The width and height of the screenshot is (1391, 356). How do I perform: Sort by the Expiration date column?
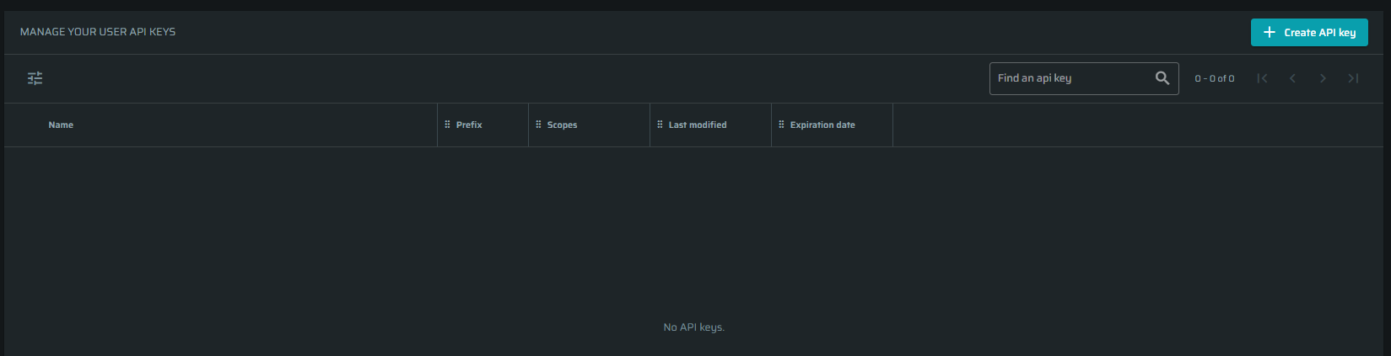pyautogui.click(x=822, y=125)
